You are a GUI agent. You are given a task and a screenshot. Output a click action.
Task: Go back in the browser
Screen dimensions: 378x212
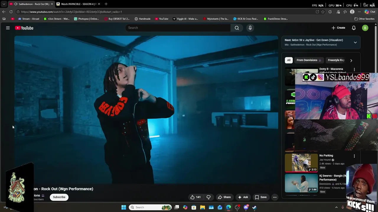[4, 12]
